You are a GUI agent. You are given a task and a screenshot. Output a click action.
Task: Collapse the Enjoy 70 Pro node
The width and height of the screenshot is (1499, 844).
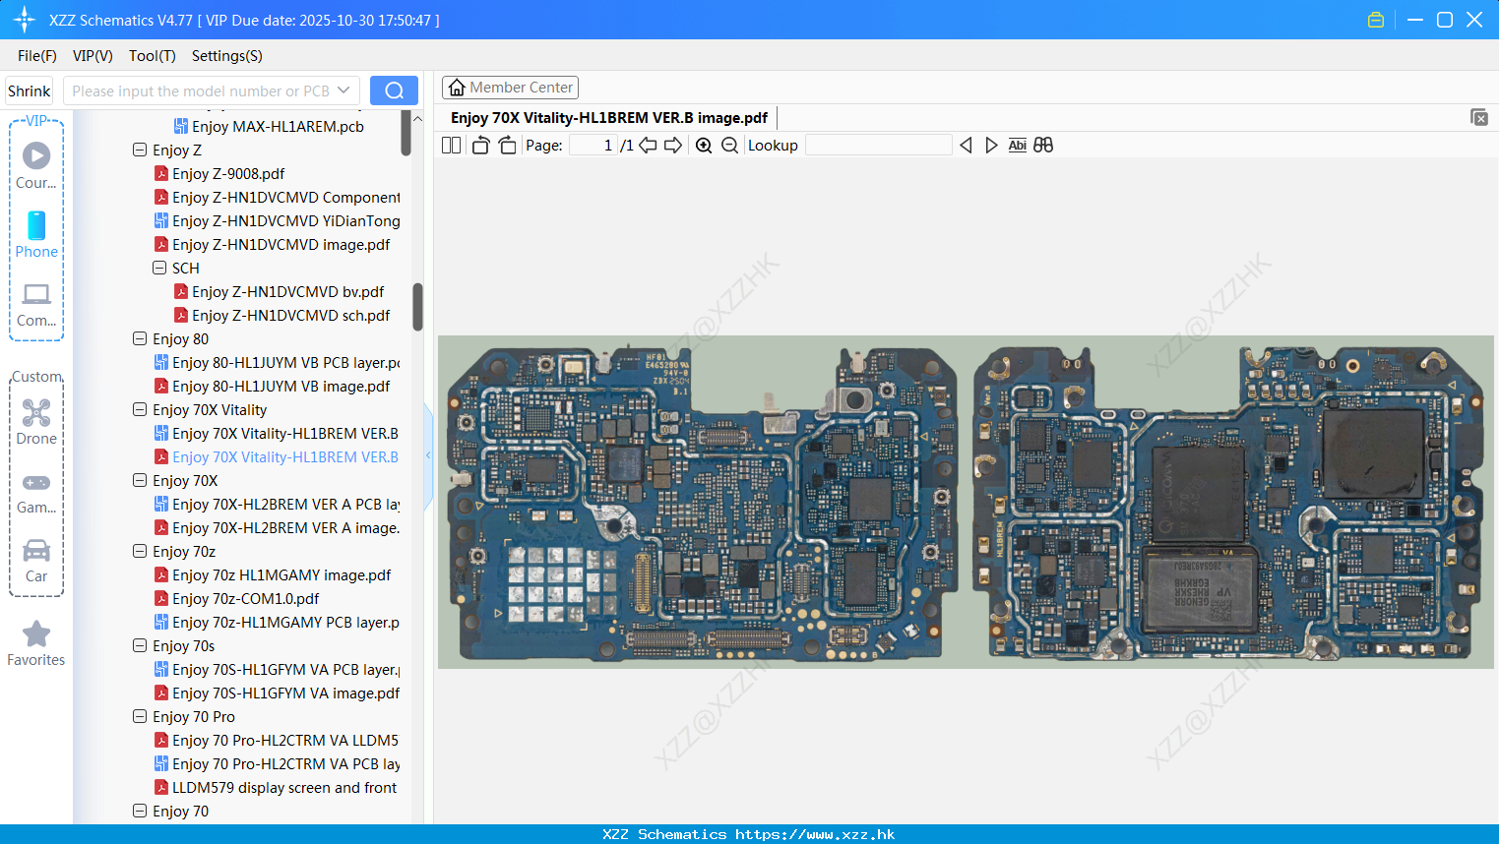point(140,716)
